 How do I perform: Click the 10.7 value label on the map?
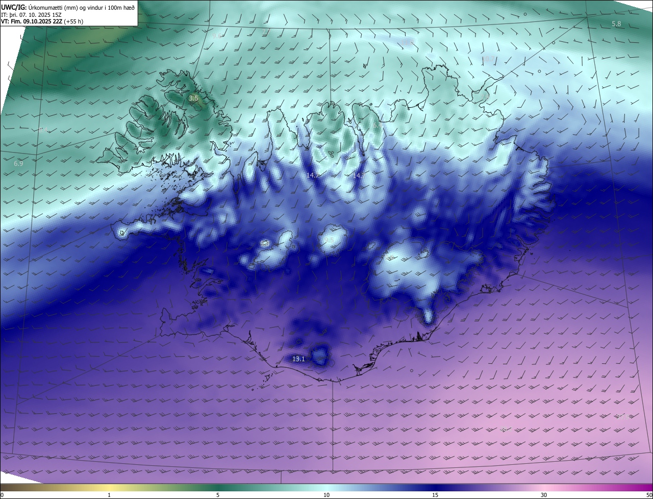point(488,59)
